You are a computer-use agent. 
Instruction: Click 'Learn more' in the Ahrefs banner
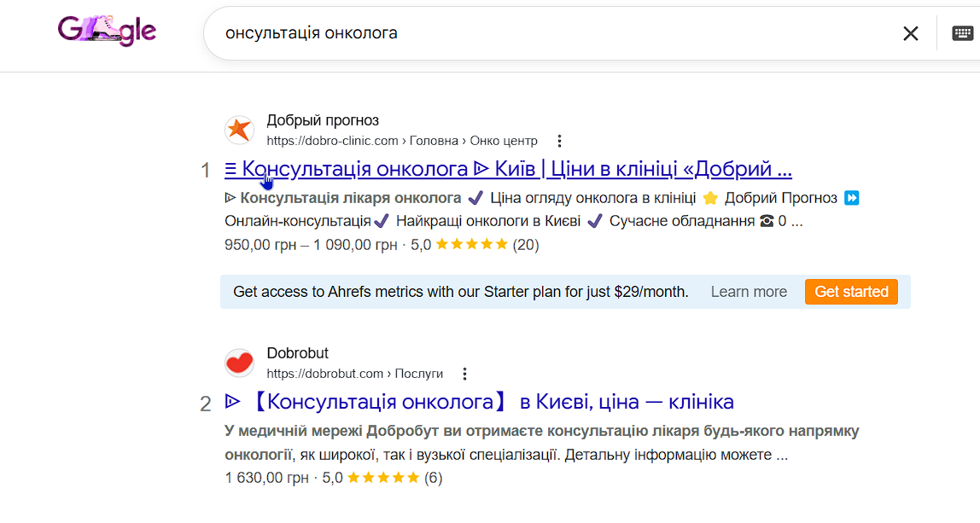coord(749,292)
